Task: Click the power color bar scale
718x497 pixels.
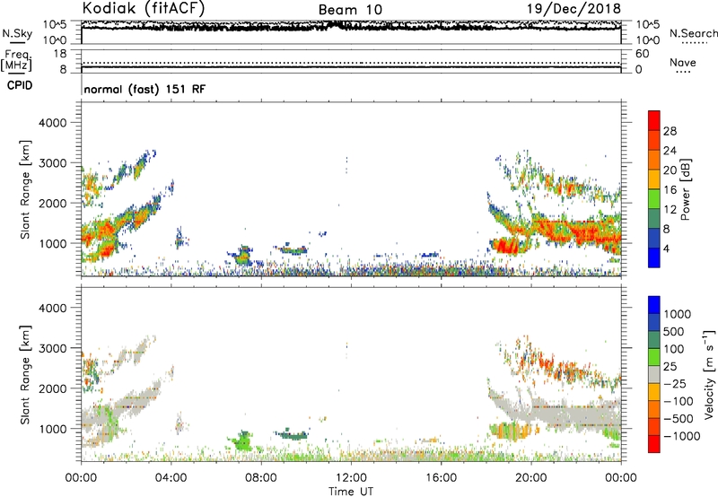Action: 654,189
